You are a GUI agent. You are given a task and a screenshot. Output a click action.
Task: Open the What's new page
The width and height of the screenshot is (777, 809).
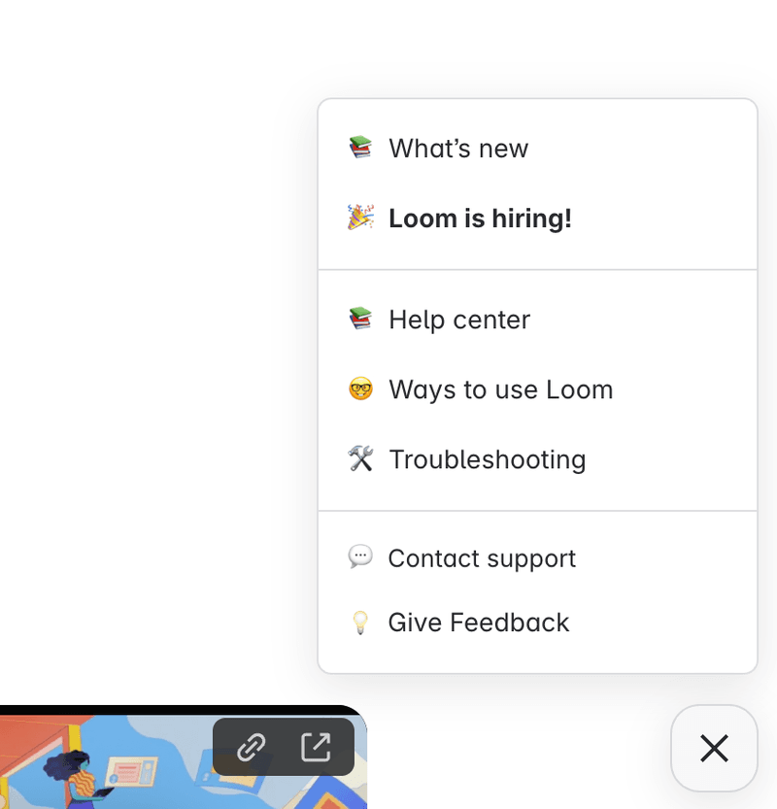[458, 148]
